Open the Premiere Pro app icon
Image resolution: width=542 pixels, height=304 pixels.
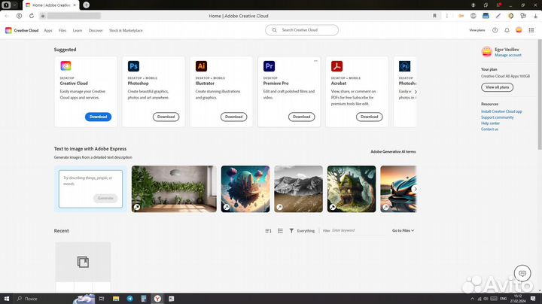[269, 66]
